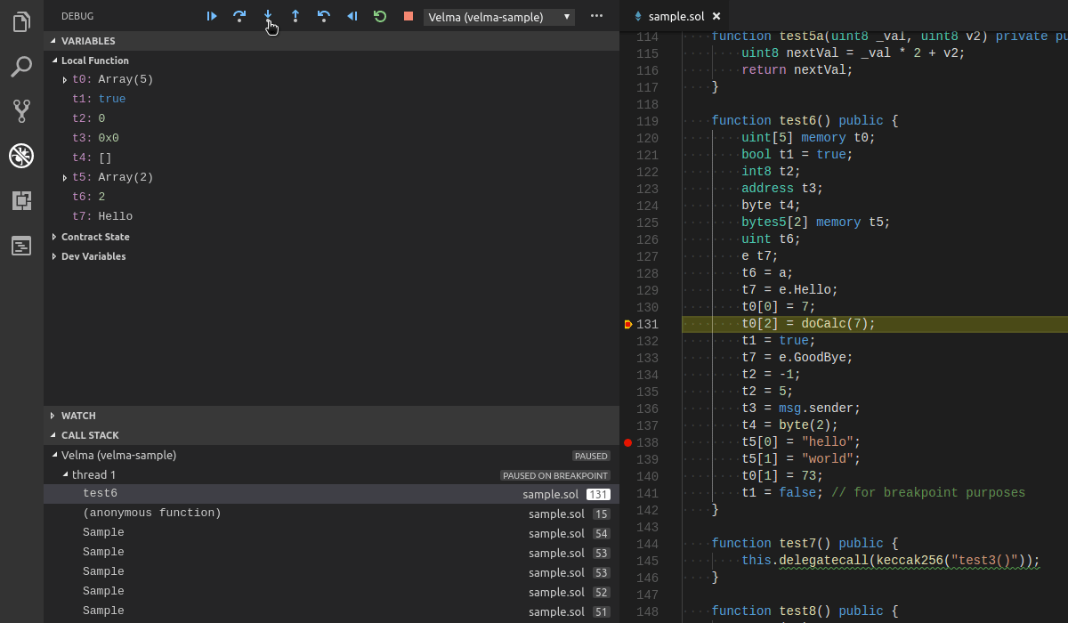Expand the WATCH section
Image resolution: width=1068 pixels, height=623 pixels.
[x=78, y=416]
